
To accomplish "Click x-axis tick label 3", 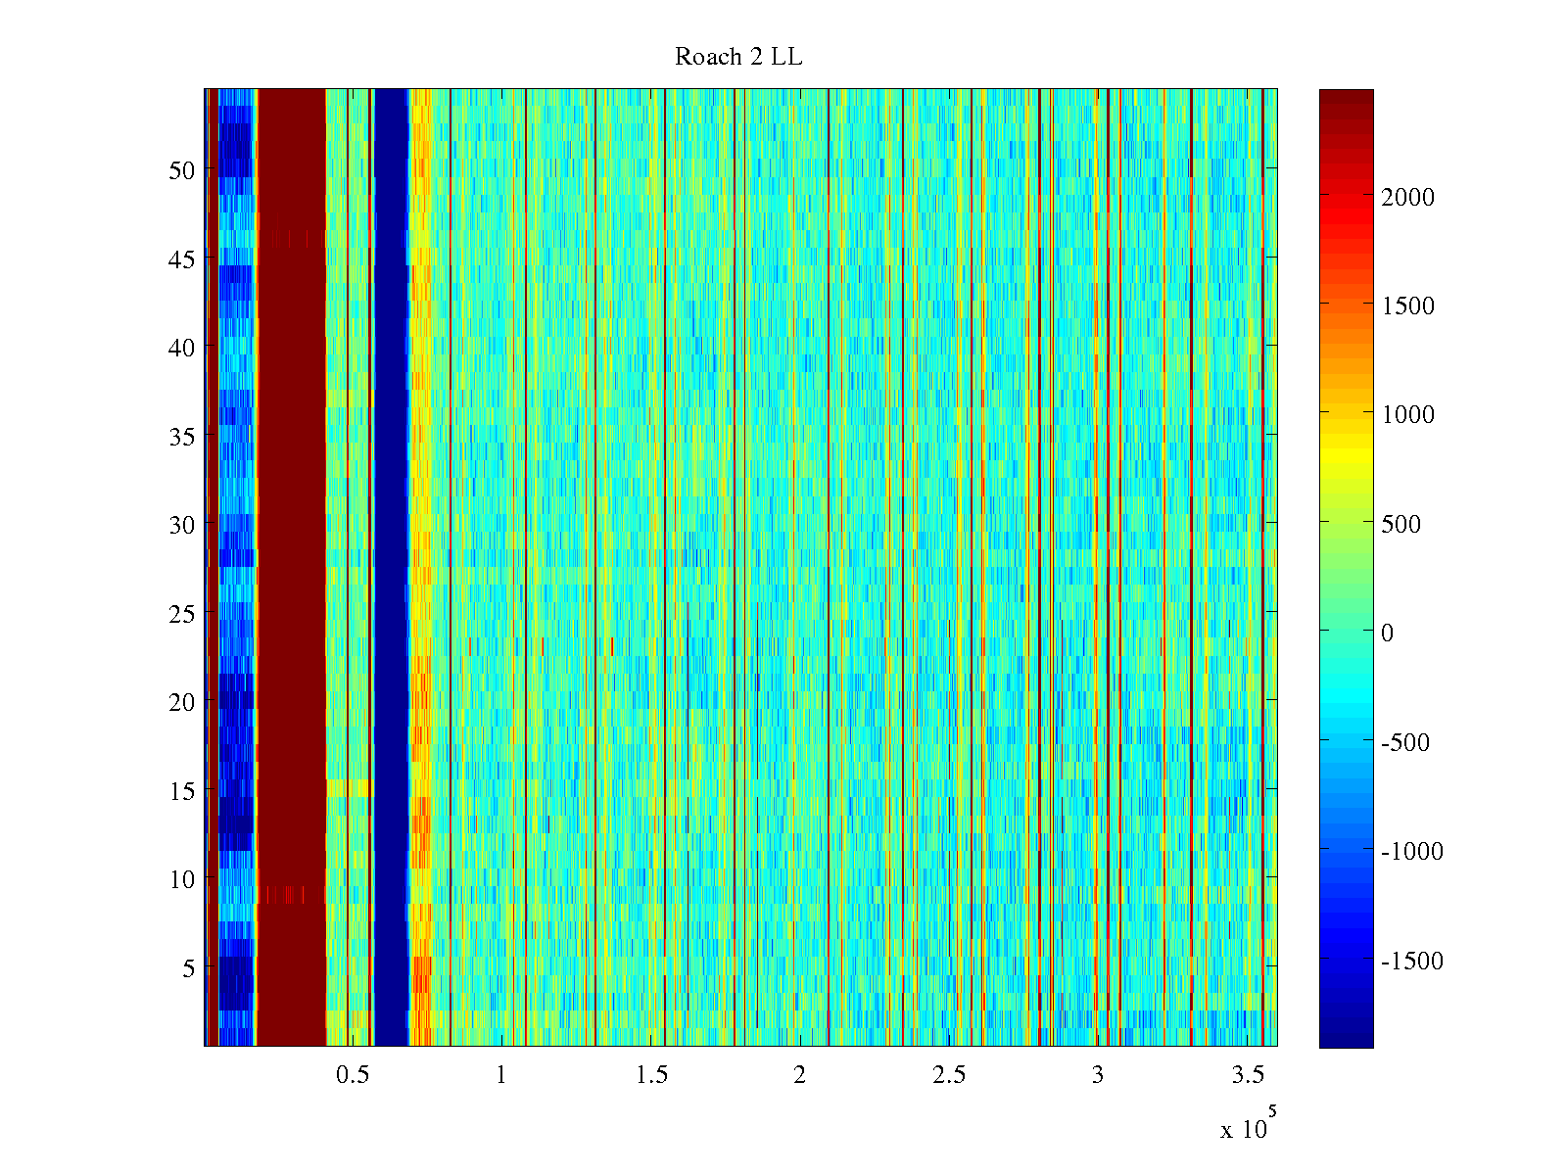I will point(1098,1075).
